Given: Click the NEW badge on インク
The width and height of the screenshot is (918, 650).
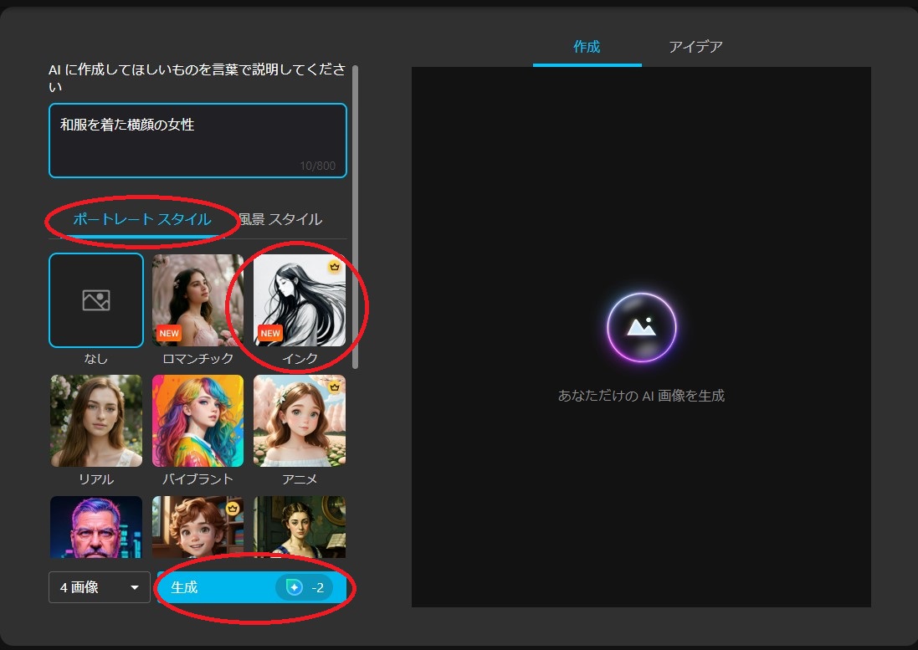Looking at the screenshot, I should (x=270, y=333).
